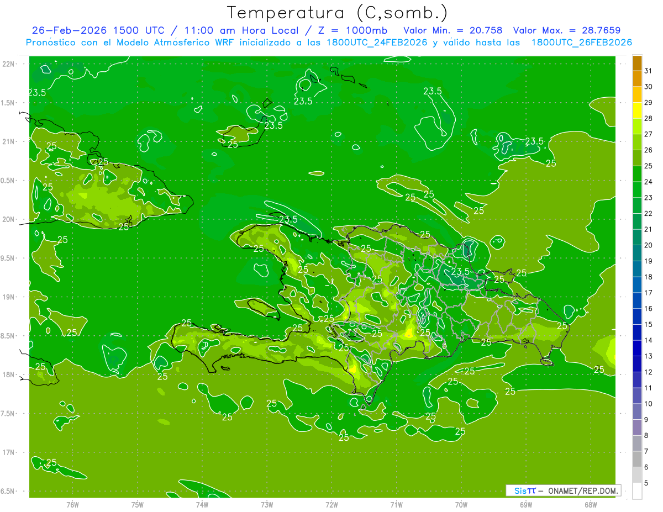Click the initialization time "1800UTC_24FEB2026"

tap(377, 43)
